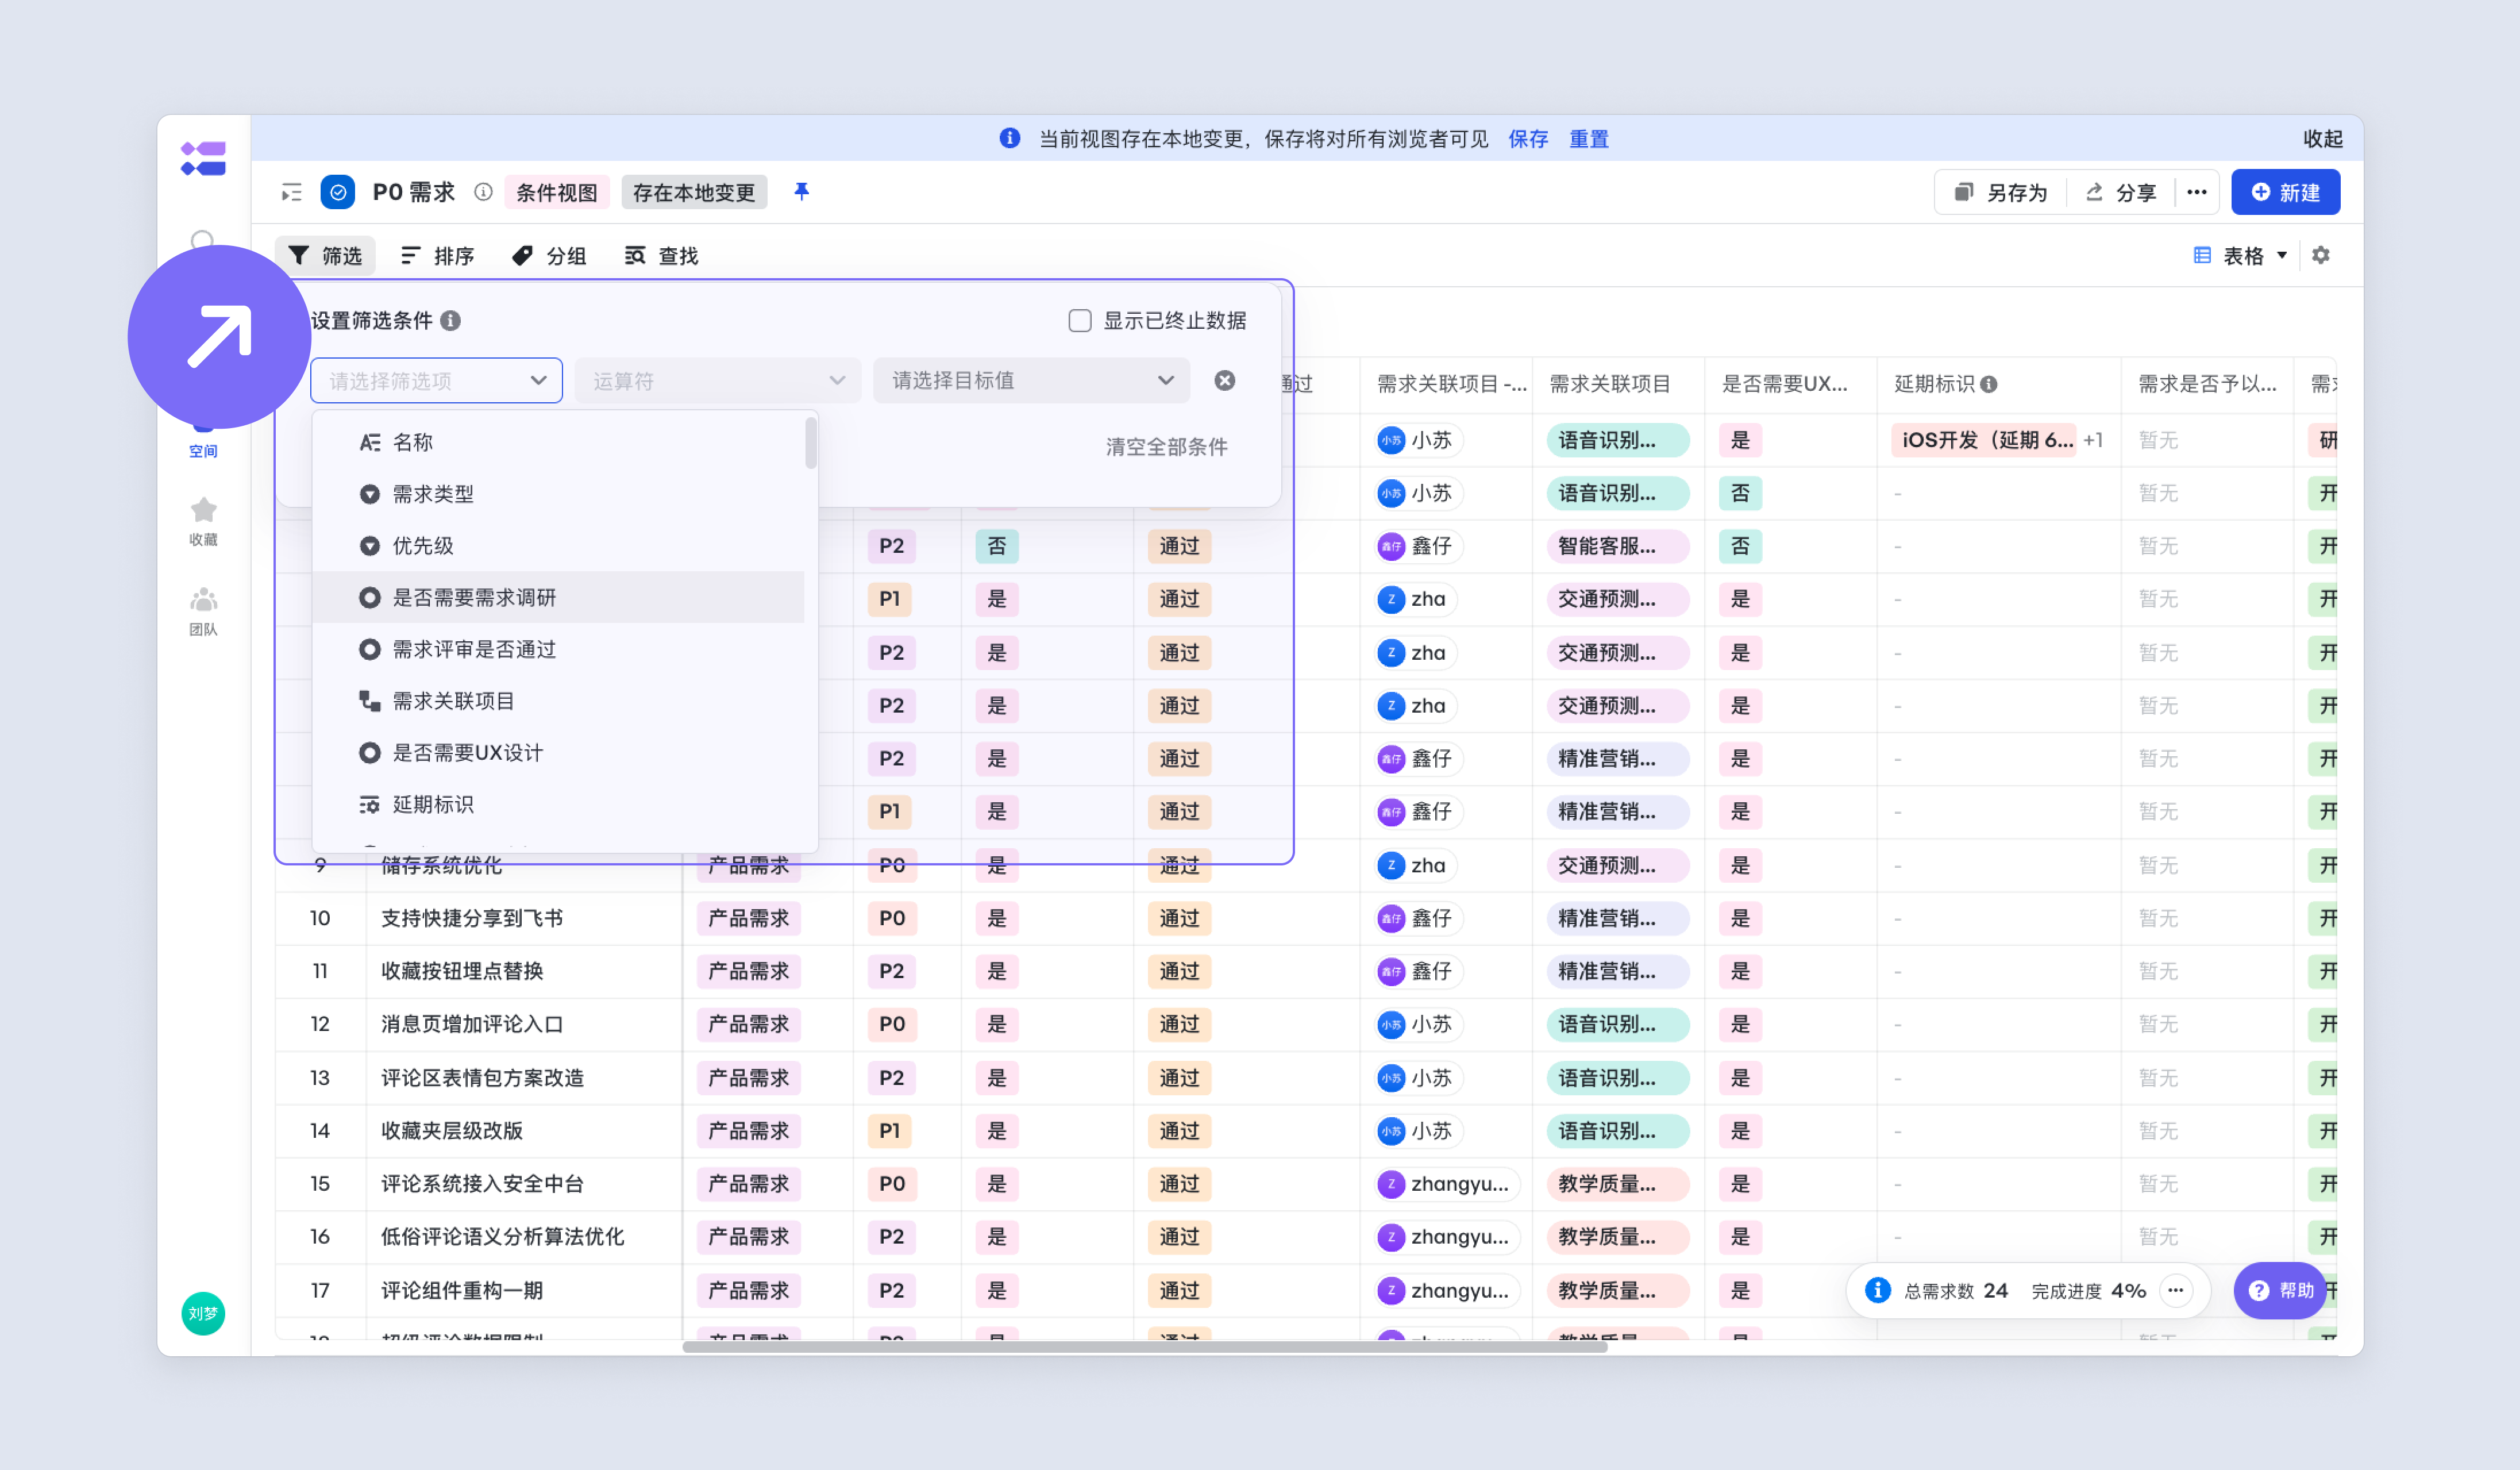Collapse the banner with 收起
Viewport: 2520px width, 1470px height.
2323,139
